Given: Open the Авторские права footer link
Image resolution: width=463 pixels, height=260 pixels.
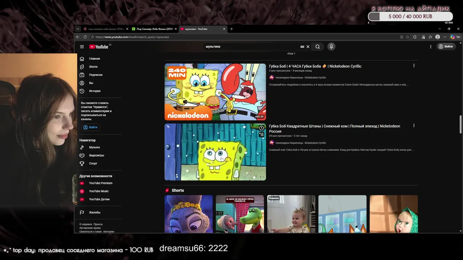Looking at the screenshot, I should pos(90,228).
